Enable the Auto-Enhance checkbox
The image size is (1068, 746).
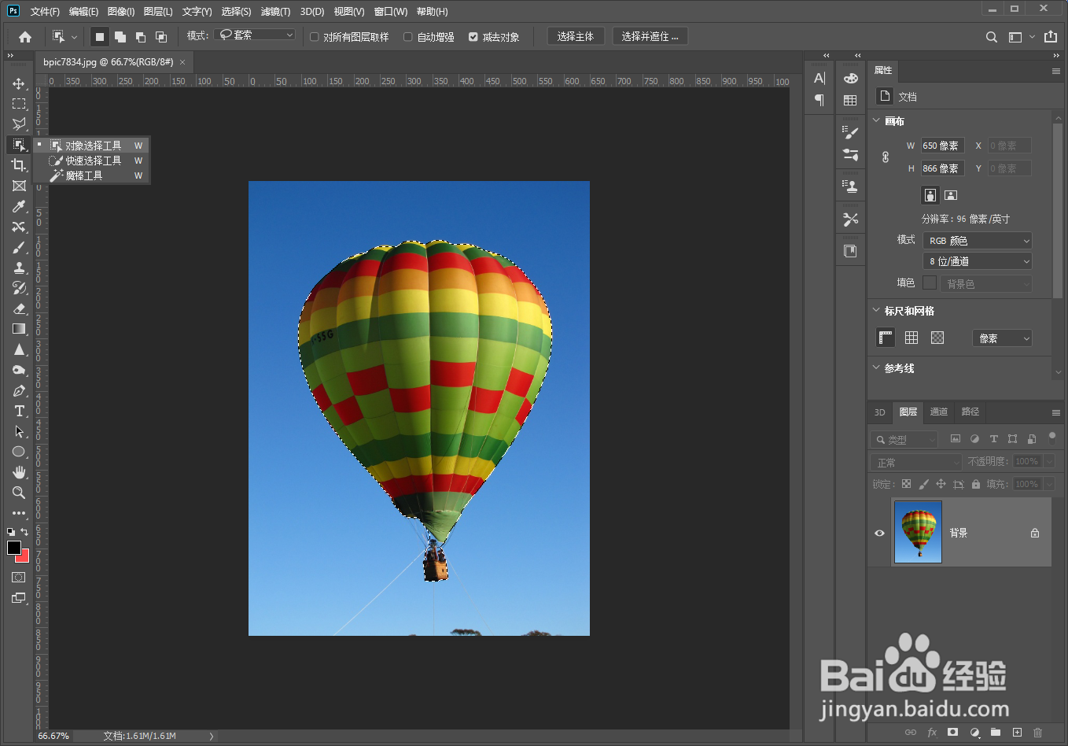[x=408, y=37]
